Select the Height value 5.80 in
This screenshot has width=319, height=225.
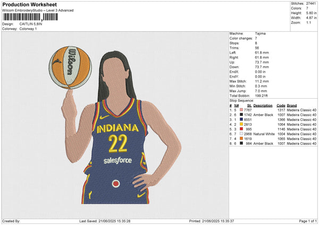click(311, 13)
